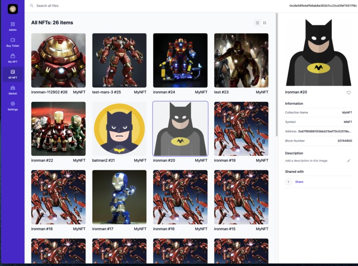Click the Symbol value MNFT
Image resolution: width=358 pixels, height=266 pixels.
(348, 122)
